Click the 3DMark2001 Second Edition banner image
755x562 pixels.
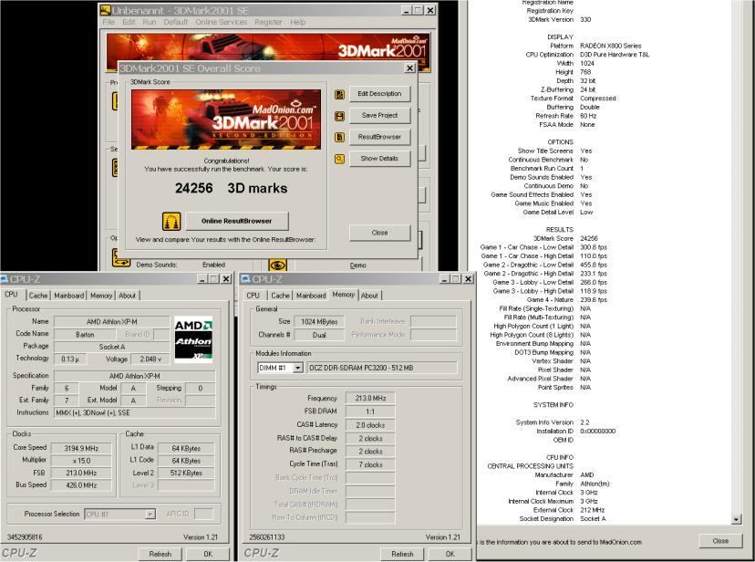point(226,119)
